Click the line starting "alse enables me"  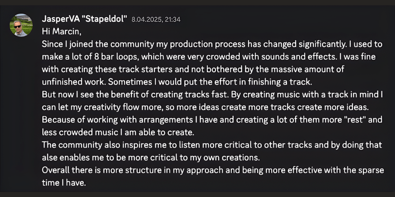click(x=151, y=157)
